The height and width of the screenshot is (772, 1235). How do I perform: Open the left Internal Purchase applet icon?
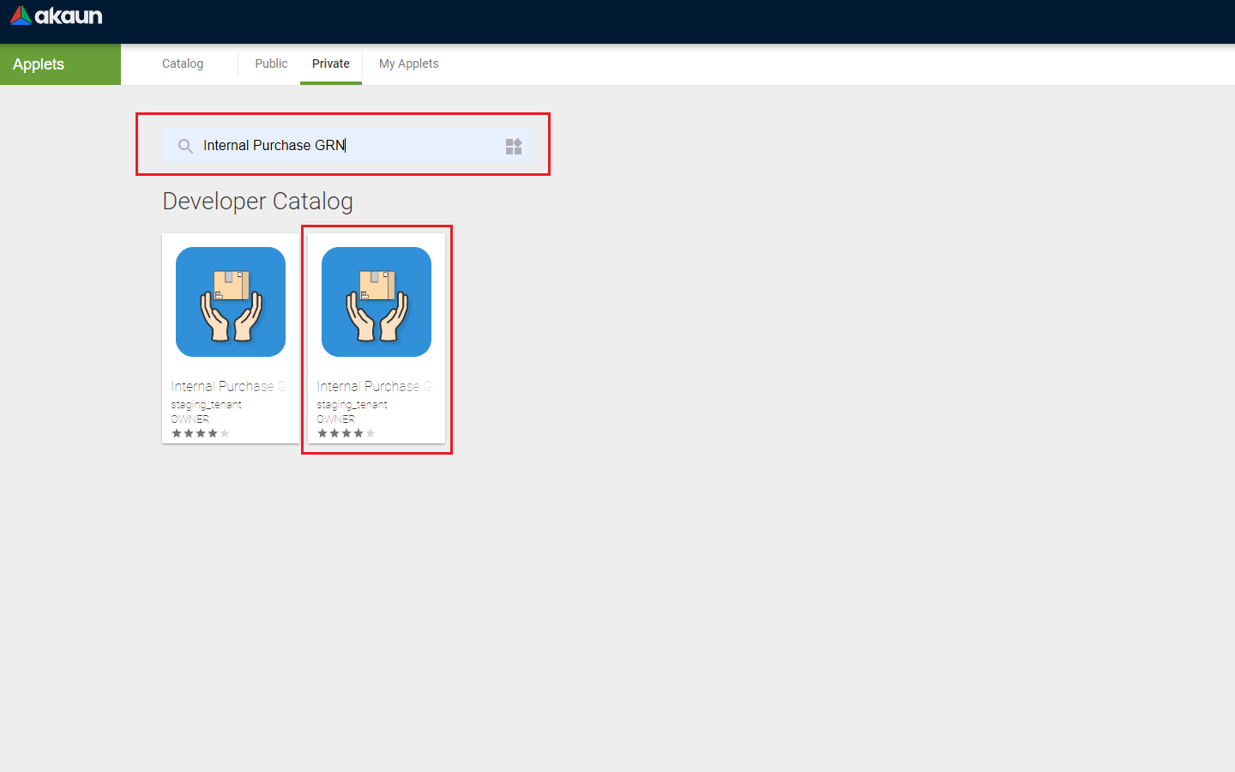tap(231, 302)
